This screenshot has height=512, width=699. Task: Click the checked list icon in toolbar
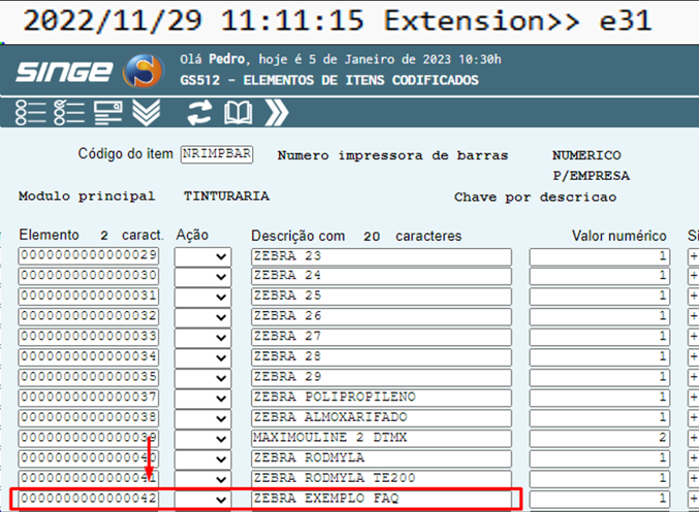[x=69, y=113]
